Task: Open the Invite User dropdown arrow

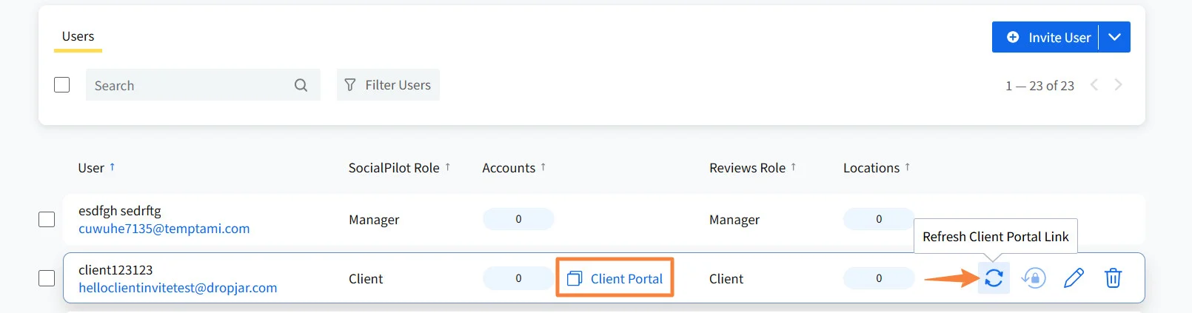Action: click(x=1114, y=37)
